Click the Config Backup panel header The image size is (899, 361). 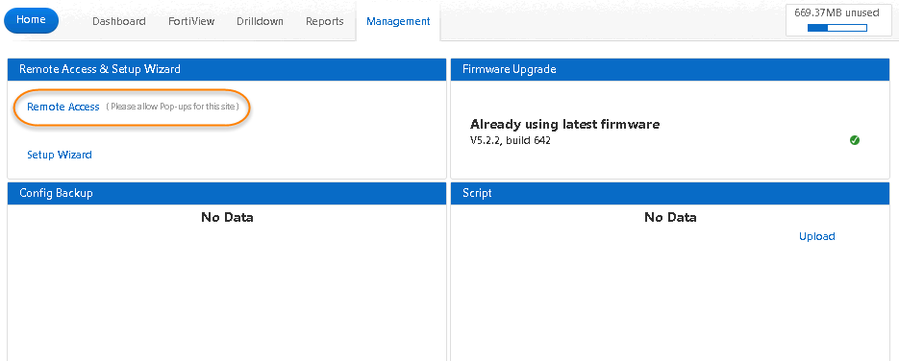227,193
